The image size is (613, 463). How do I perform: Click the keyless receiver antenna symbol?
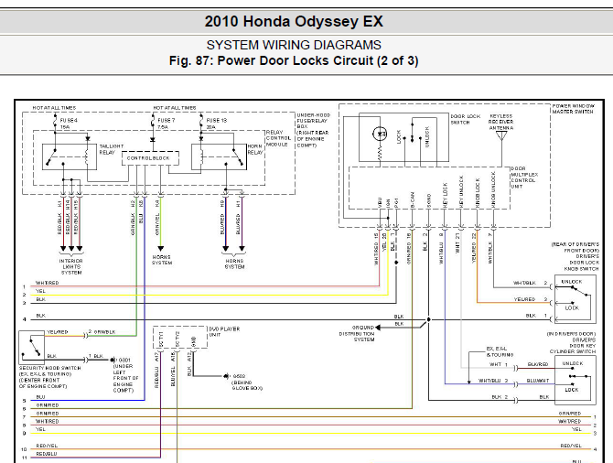coord(501,136)
